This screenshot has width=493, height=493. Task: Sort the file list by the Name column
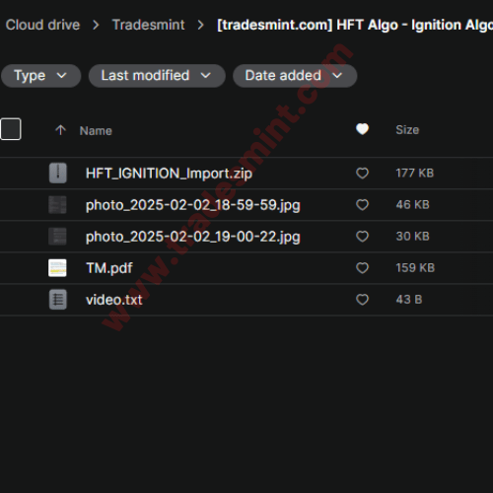(96, 131)
